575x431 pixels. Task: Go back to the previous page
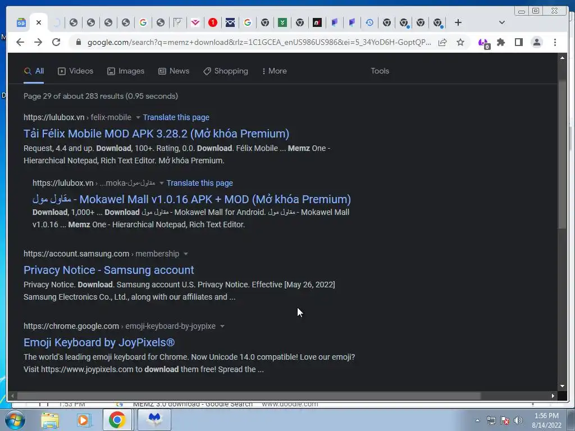(x=20, y=42)
